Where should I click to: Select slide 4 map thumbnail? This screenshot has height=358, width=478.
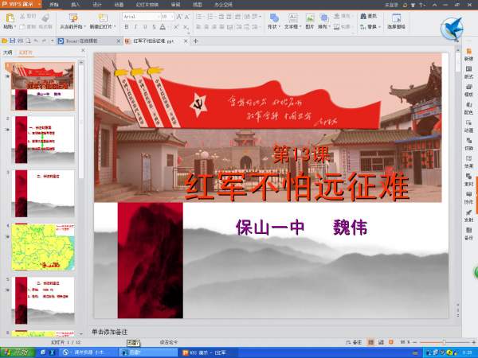pos(43,247)
